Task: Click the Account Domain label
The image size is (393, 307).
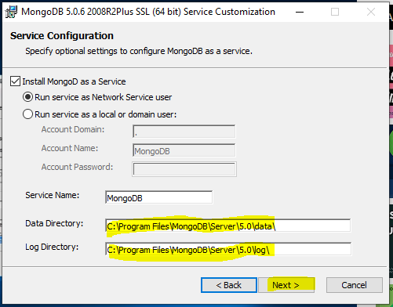Action: point(73,129)
